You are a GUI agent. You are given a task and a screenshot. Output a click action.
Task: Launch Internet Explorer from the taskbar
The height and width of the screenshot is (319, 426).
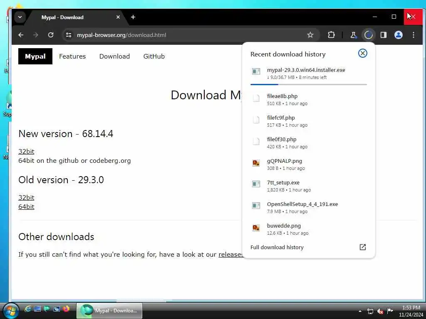pos(27,309)
